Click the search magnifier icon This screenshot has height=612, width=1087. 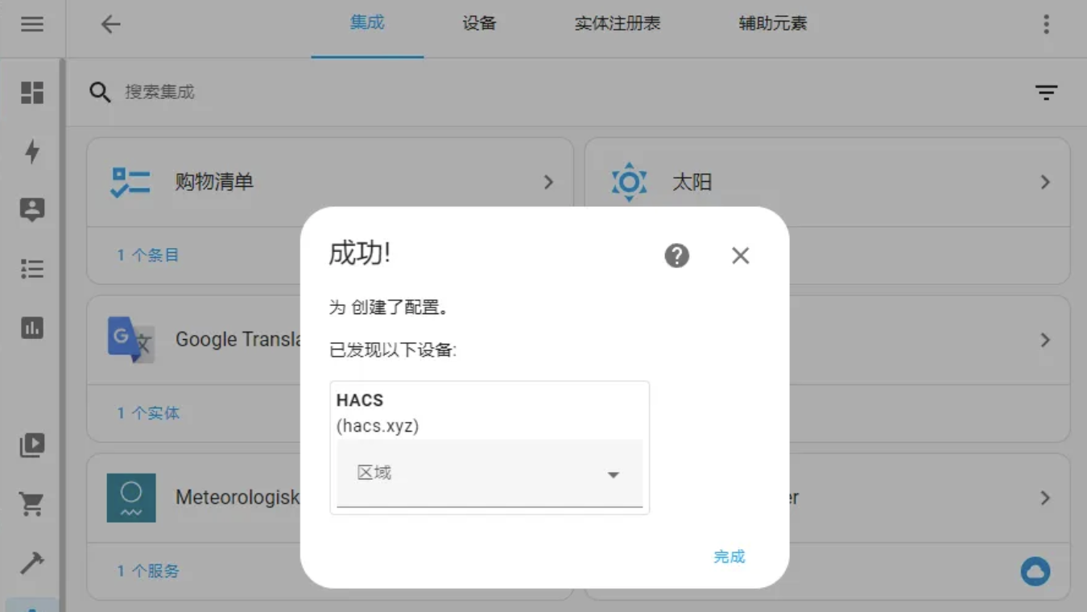[100, 92]
